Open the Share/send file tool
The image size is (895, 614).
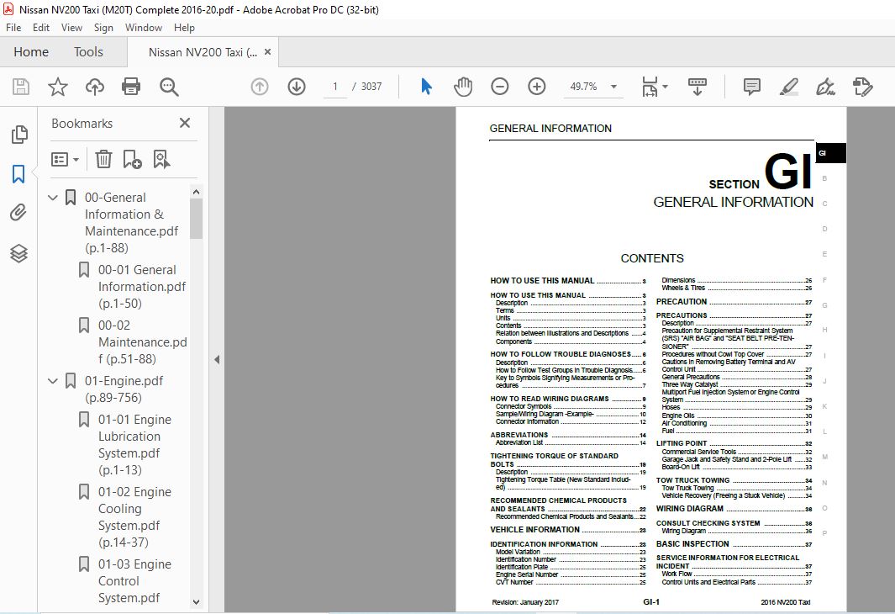pos(862,87)
